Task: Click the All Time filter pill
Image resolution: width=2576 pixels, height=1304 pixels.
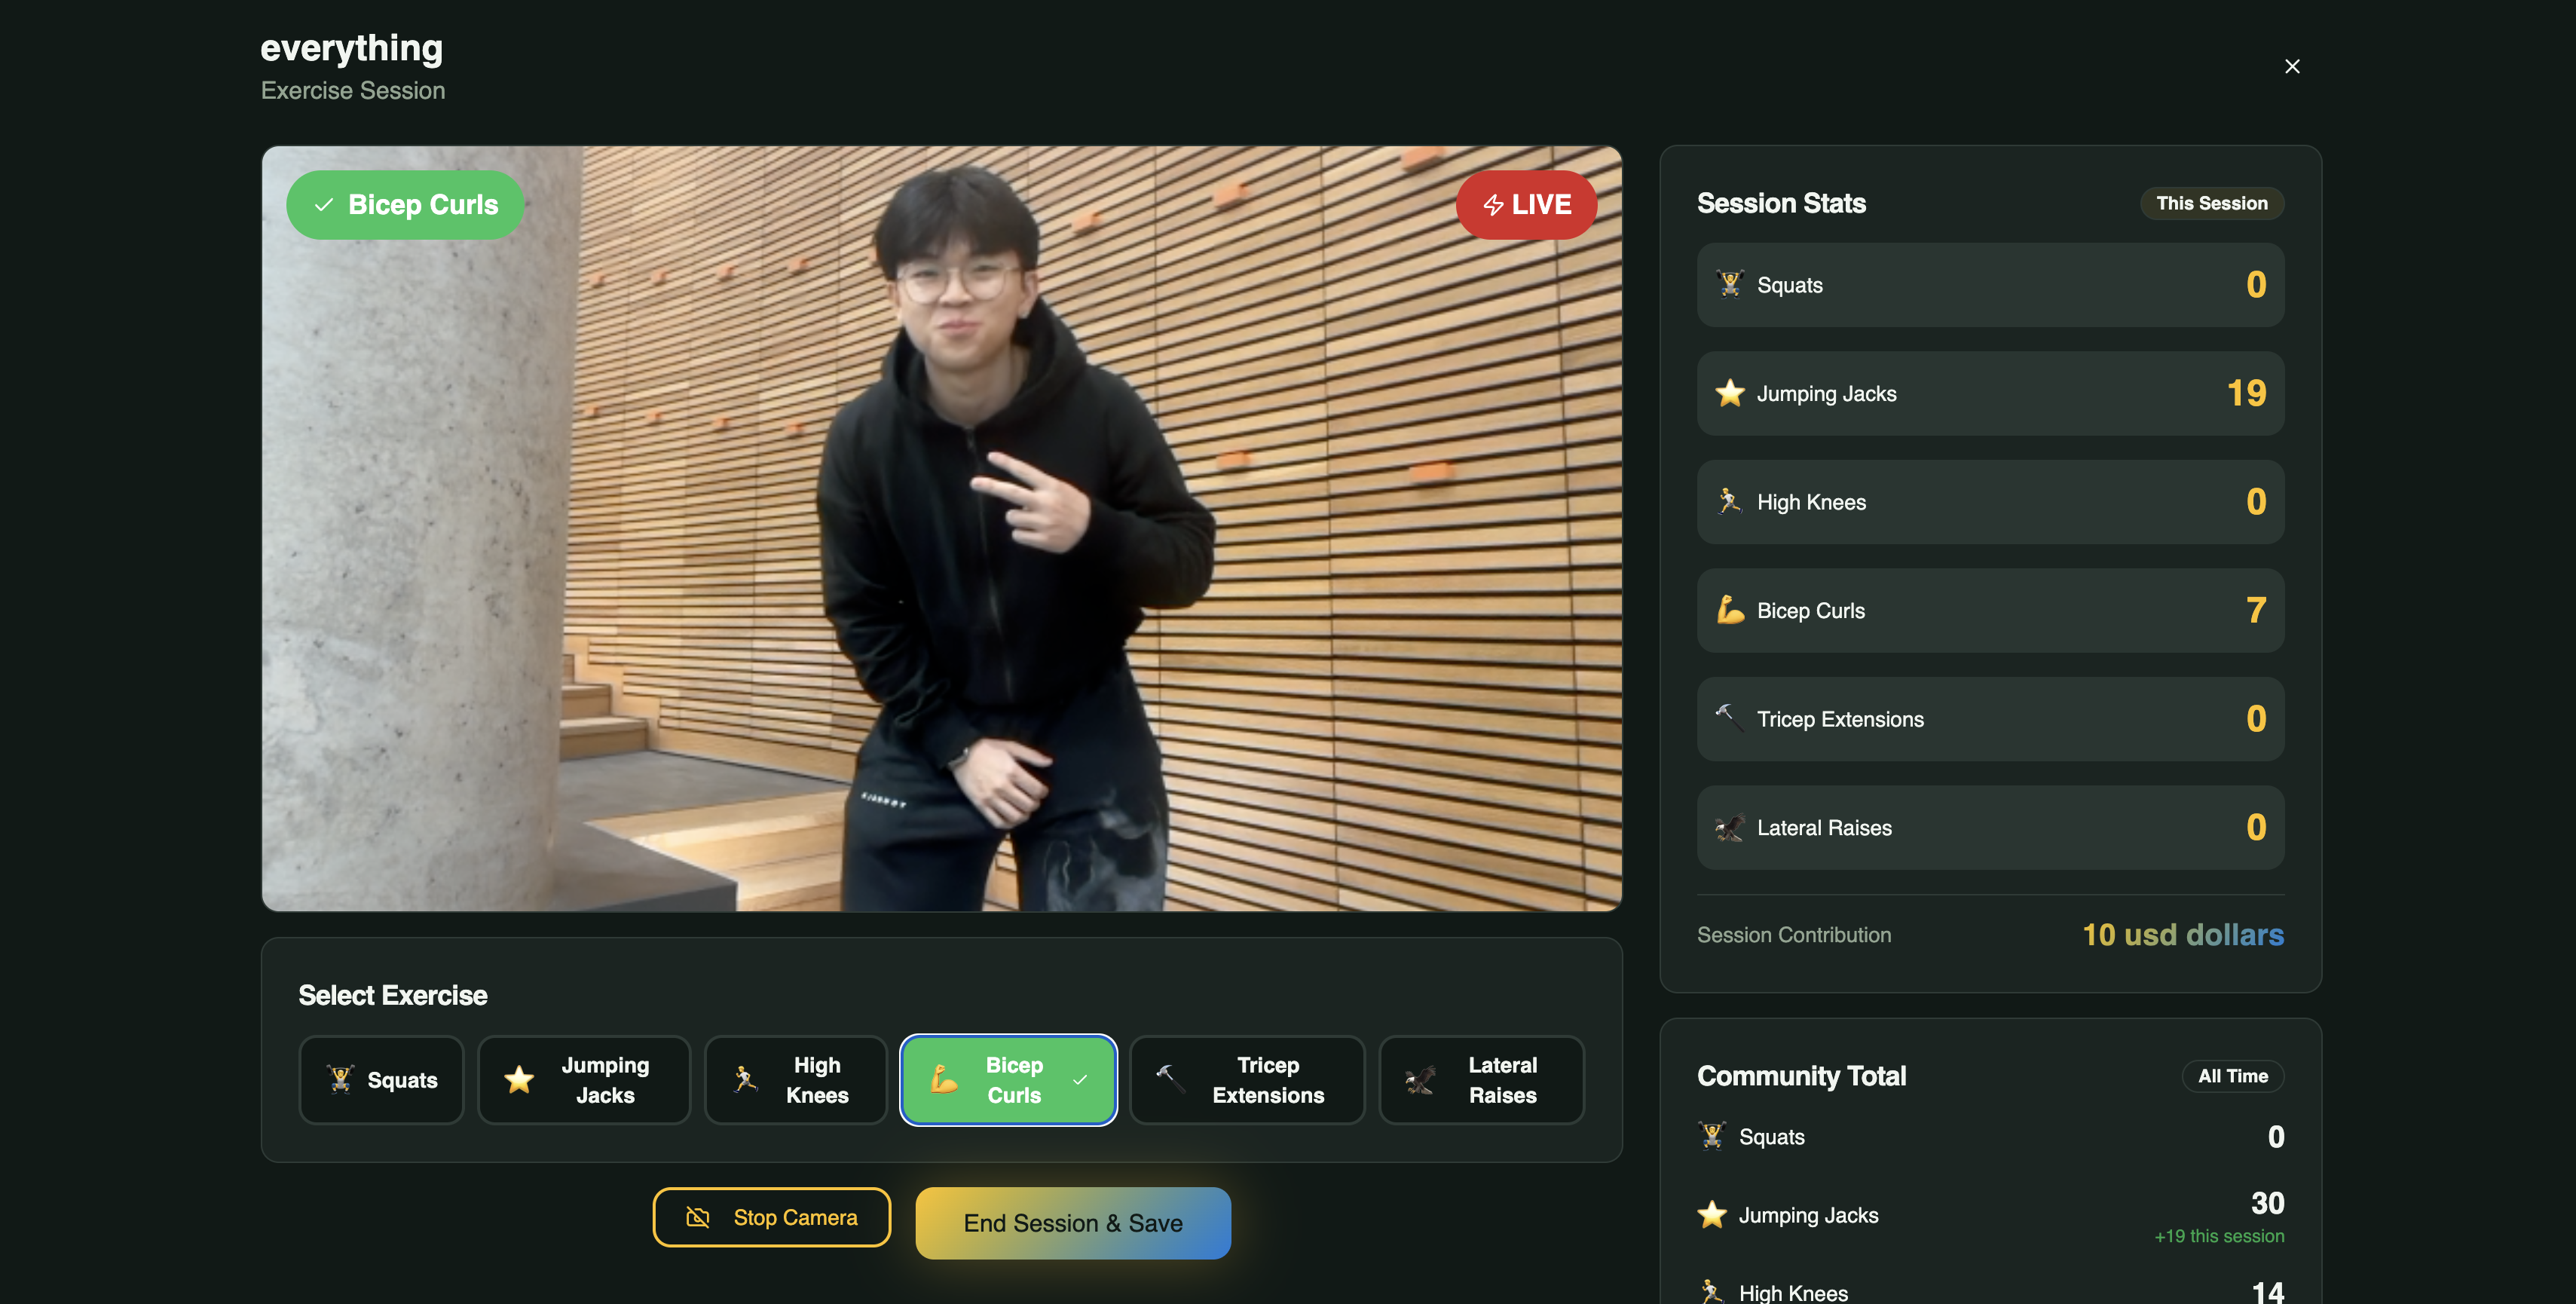Action: (x=2232, y=1076)
